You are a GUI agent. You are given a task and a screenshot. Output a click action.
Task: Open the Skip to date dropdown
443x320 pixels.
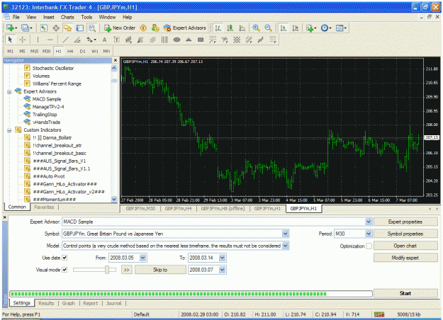click(x=223, y=270)
